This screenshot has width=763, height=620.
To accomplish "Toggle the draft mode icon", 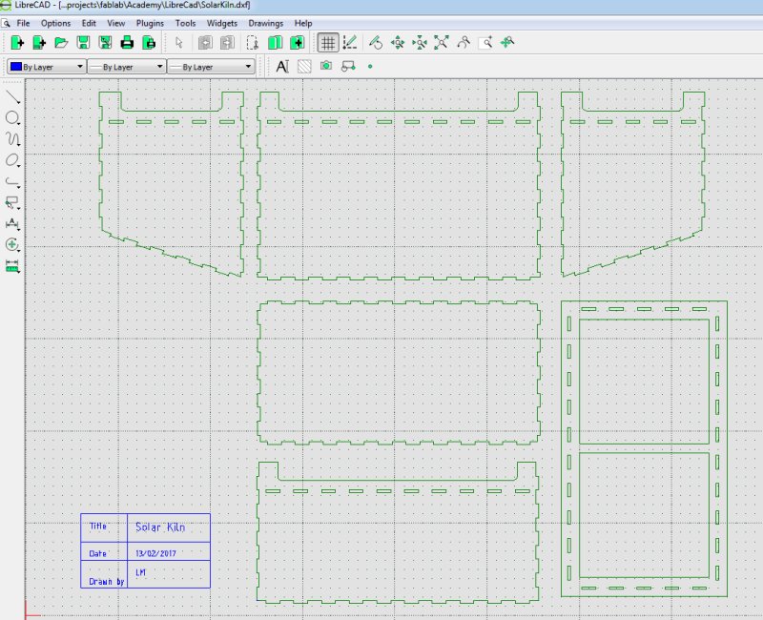I will click(x=350, y=43).
